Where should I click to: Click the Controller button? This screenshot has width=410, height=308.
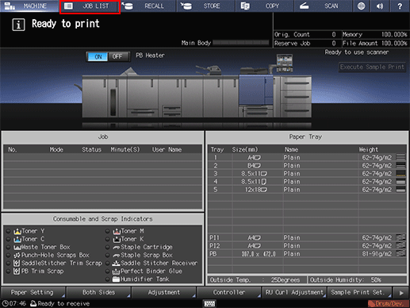pos(229,293)
